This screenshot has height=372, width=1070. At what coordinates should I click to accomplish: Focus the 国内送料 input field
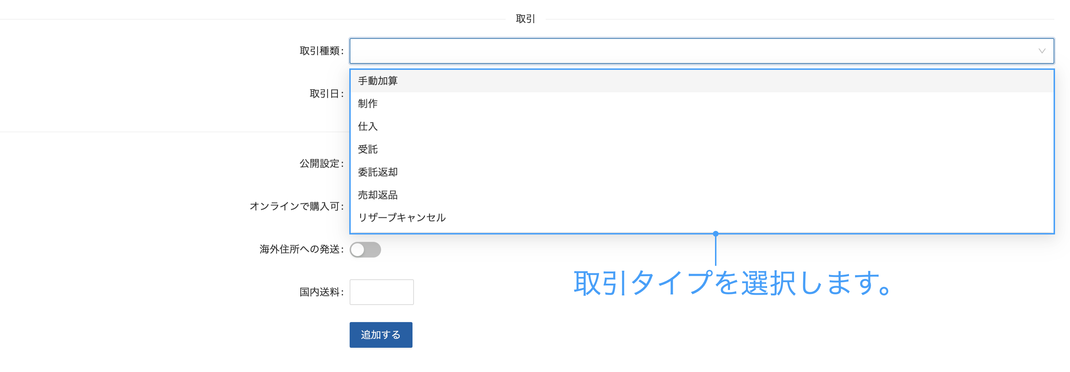pyautogui.click(x=381, y=292)
